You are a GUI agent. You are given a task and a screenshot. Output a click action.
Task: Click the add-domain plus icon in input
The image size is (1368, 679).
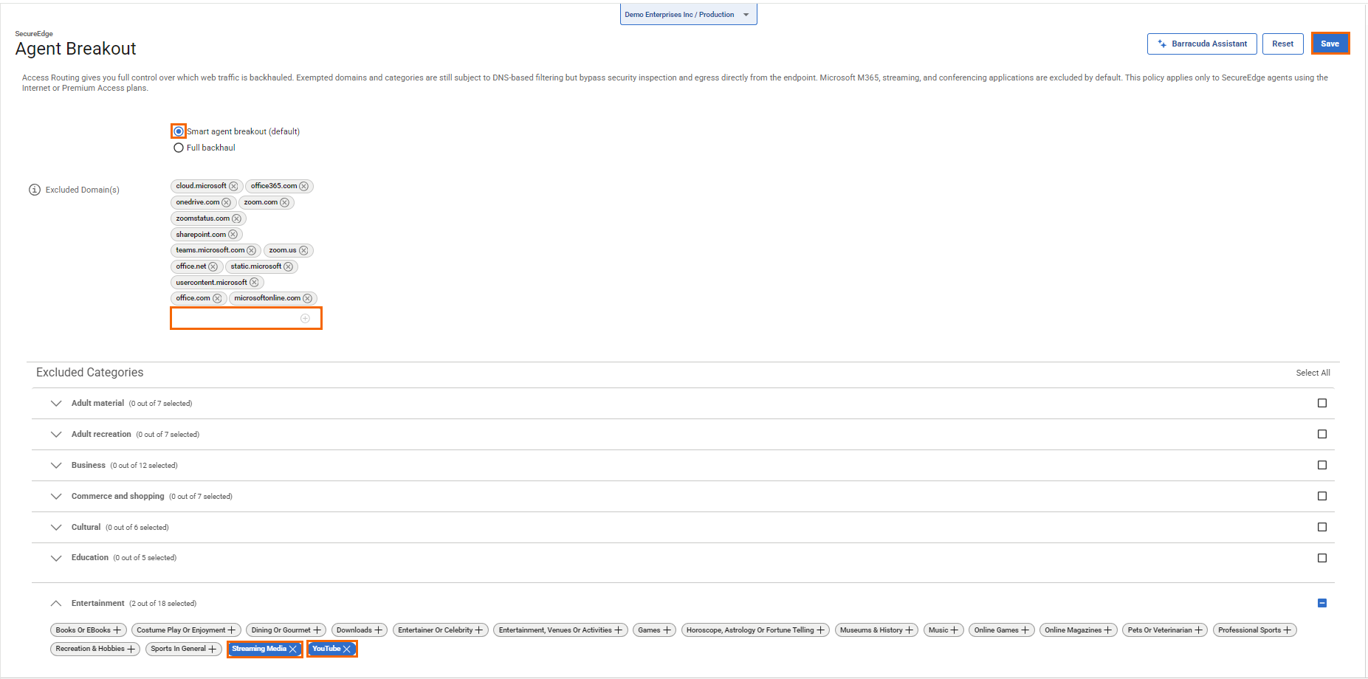[x=305, y=319]
